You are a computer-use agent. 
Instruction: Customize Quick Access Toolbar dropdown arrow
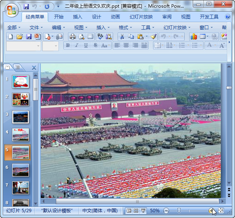pyautogui.click(x=58, y=6)
